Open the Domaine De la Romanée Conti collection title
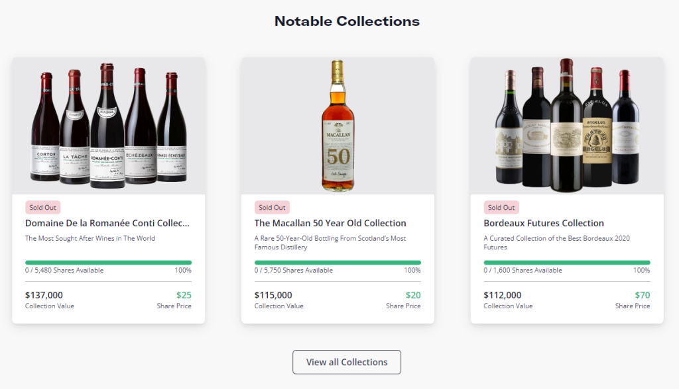 pyautogui.click(x=107, y=223)
